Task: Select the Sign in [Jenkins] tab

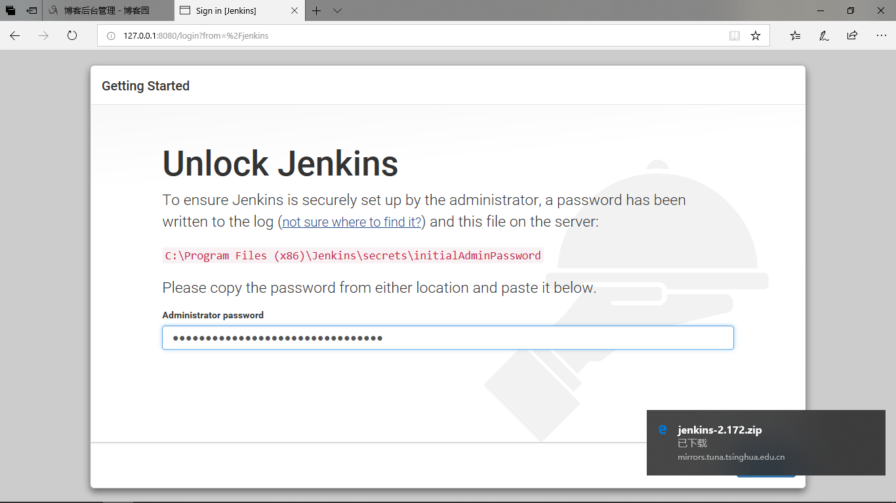Action: click(x=239, y=10)
